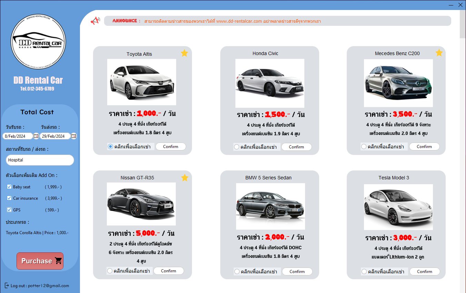Select the Mecedes Benz C200 rent radio button
466x293 pixels.
[364, 147]
